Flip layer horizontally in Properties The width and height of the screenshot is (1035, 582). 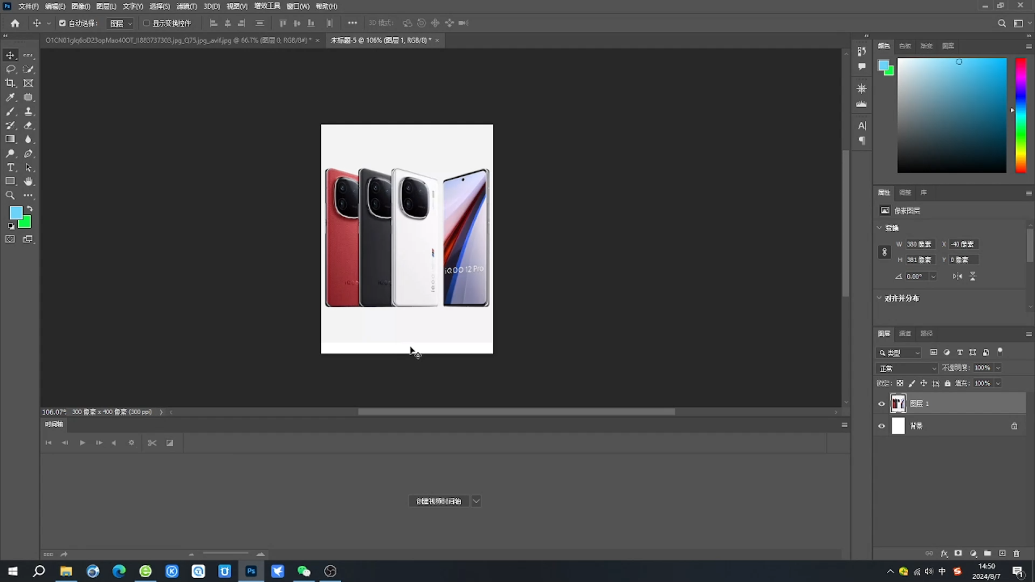click(x=957, y=276)
